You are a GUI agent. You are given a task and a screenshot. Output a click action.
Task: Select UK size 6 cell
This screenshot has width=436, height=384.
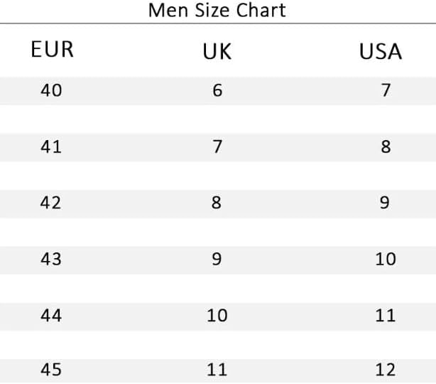[217, 90]
